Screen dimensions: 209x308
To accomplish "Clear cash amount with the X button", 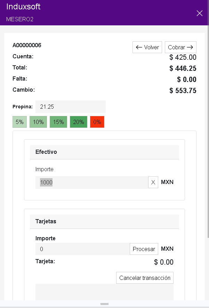I will click(x=153, y=182).
